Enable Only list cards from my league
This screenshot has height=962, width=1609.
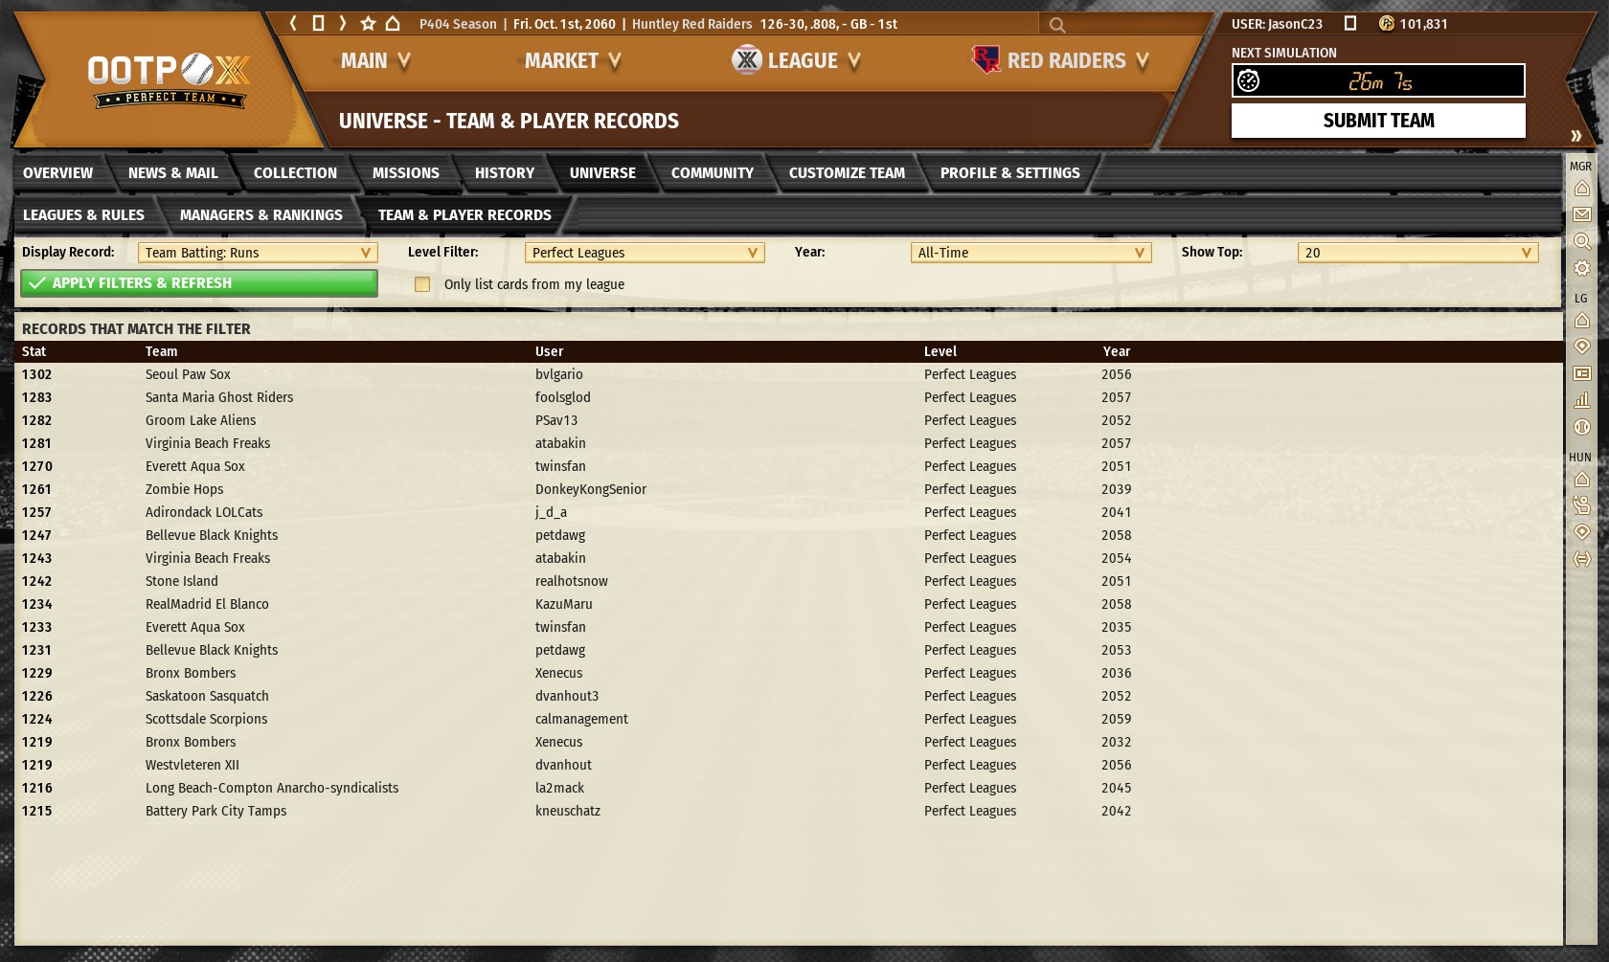point(422,284)
